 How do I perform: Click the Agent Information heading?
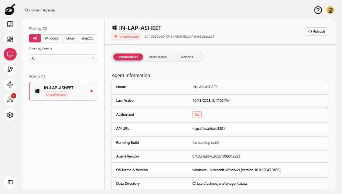[131, 76]
